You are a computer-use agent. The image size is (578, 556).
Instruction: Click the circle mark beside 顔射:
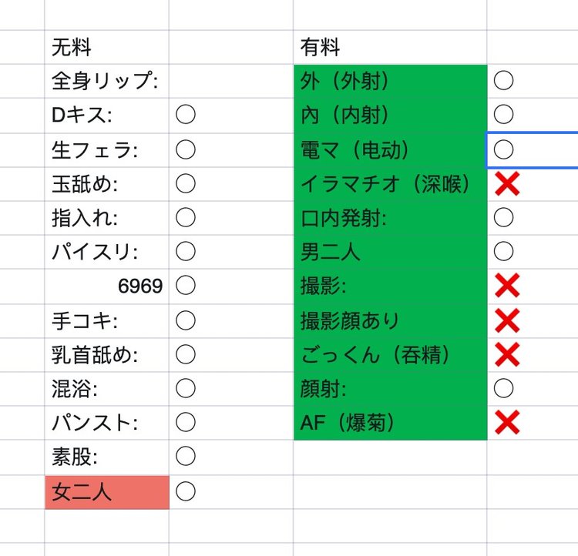[503, 388]
